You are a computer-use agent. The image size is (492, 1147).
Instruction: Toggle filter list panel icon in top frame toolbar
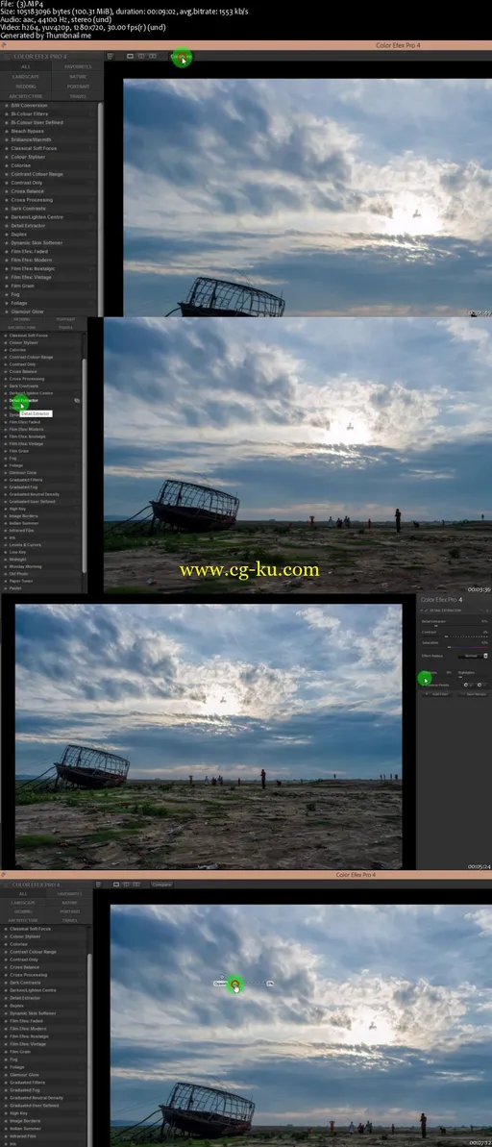(x=111, y=56)
